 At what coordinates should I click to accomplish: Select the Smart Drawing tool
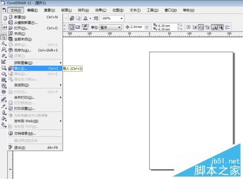pyautogui.click(x=4, y=61)
